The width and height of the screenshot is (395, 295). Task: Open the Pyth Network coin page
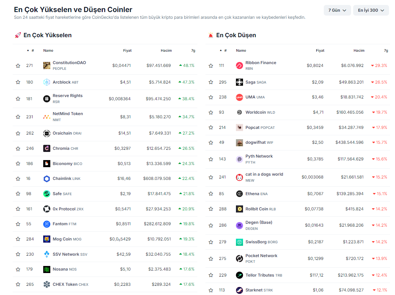tap(259, 156)
